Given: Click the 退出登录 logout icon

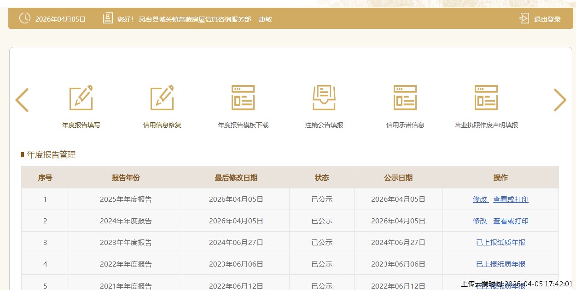Looking at the screenshot, I should click(x=524, y=19).
